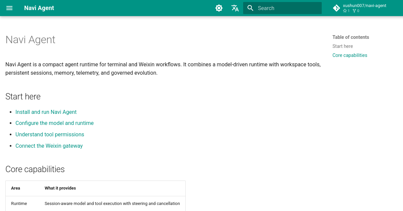Open the hamburger navigation menu
The image size is (403, 211).
coord(9,8)
